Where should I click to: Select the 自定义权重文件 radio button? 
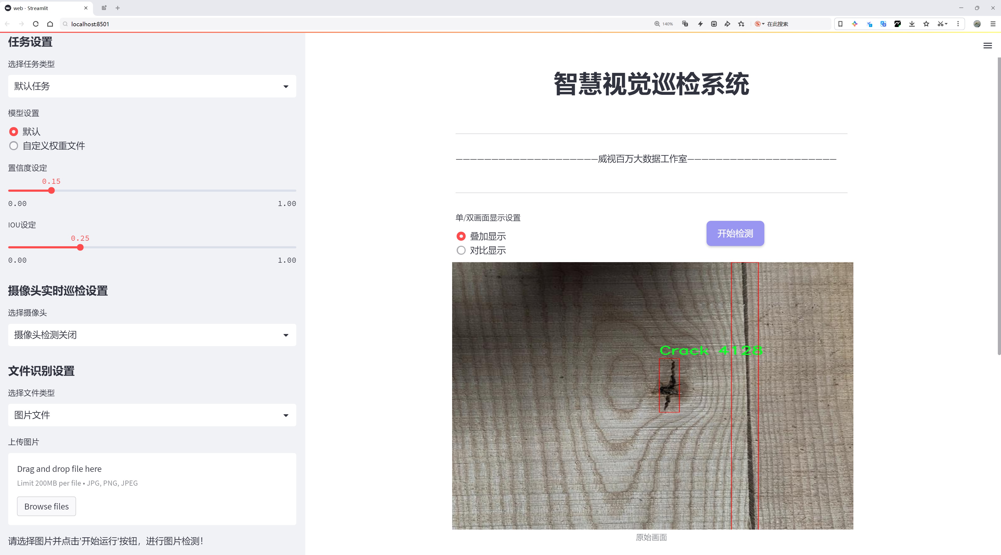[14, 146]
